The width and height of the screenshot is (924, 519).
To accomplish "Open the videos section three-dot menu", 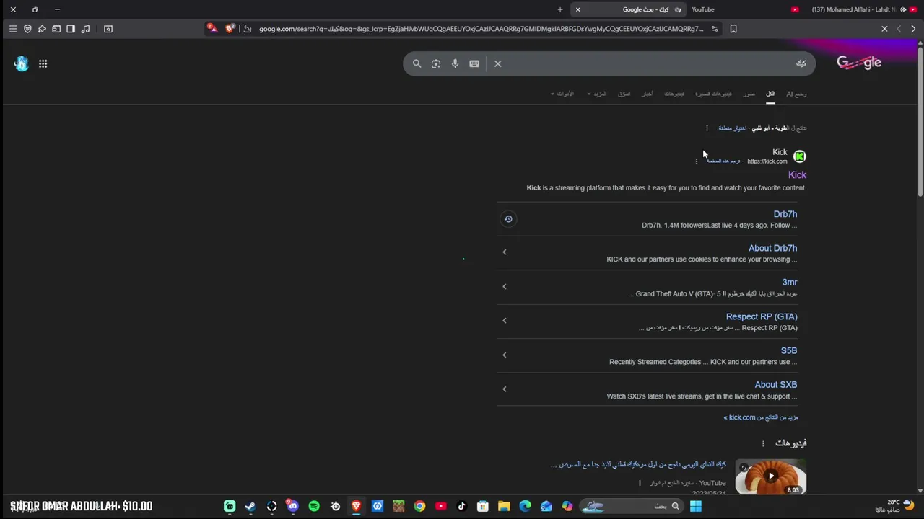I will (x=762, y=443).
